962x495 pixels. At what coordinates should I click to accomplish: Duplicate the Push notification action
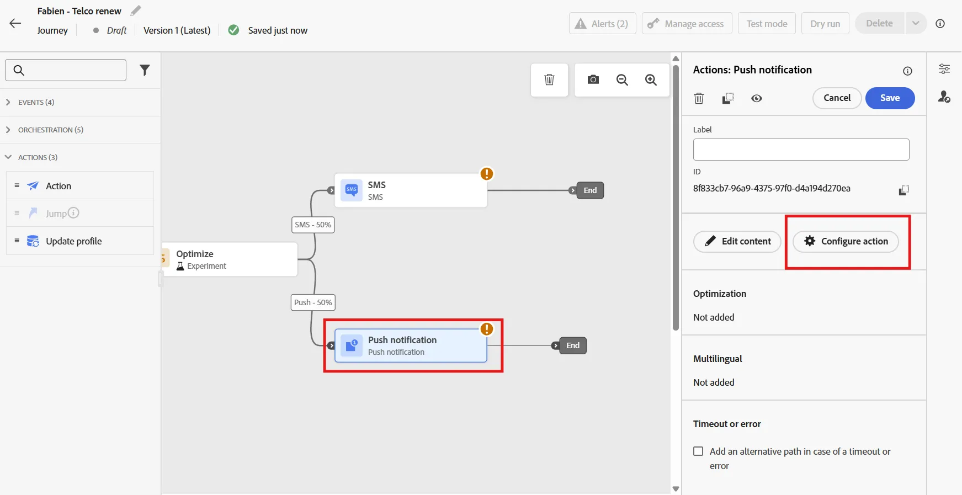pyautogui.click(x=728, y=98)
